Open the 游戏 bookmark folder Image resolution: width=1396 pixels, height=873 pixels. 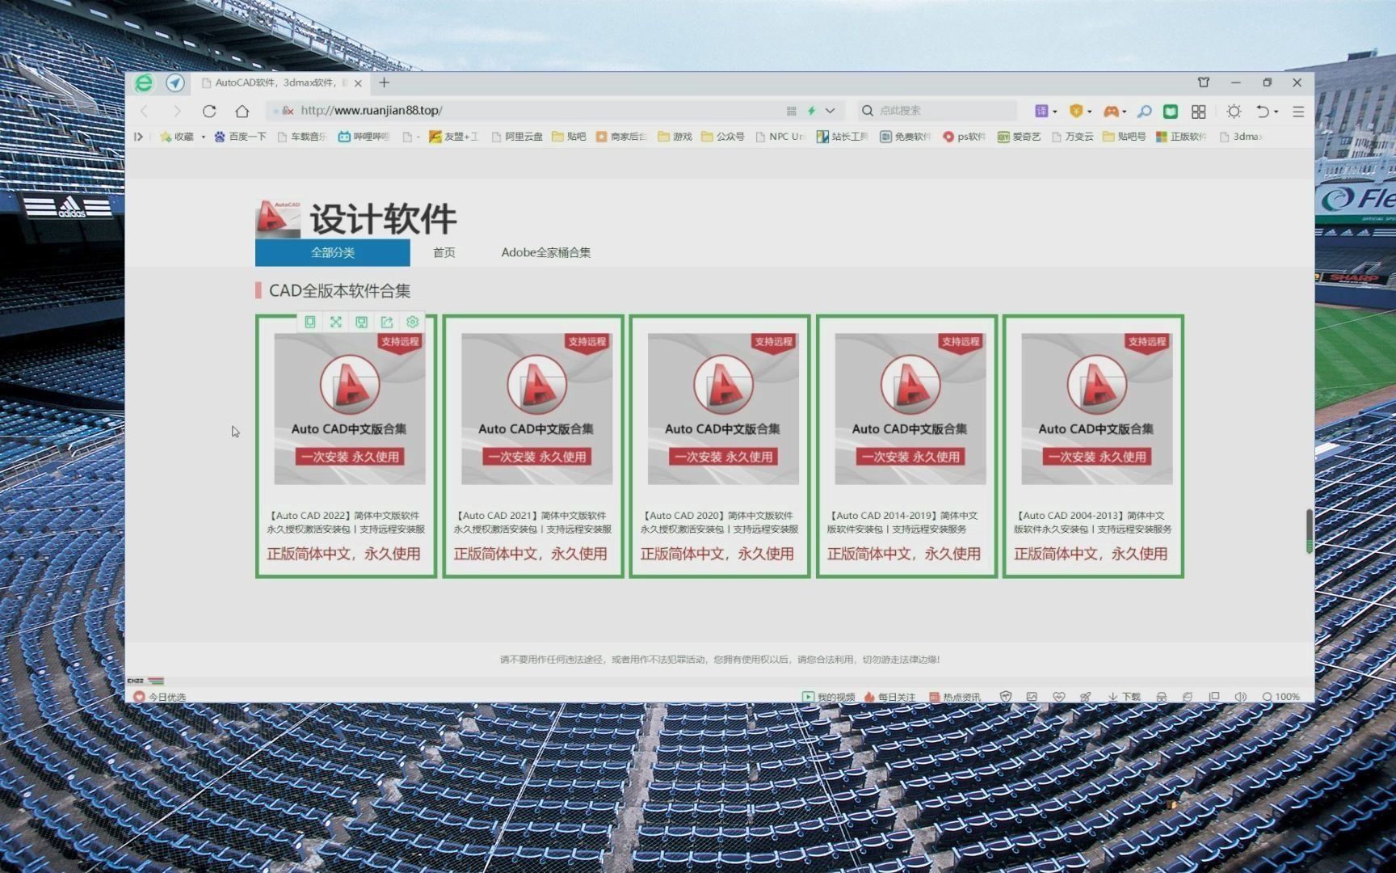coord(675,137)
